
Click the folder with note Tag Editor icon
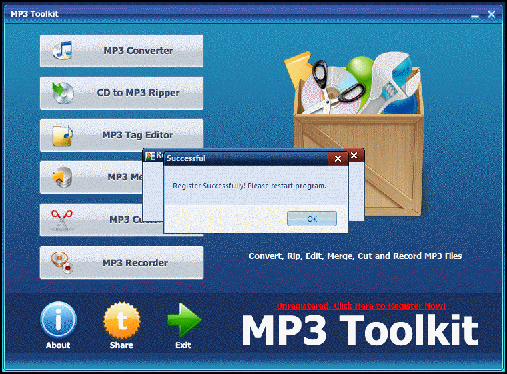[63, 136]
